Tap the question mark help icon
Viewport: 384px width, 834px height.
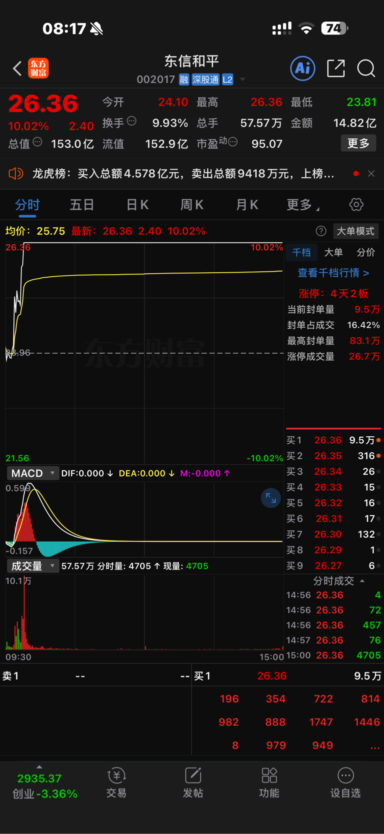(321, 231)
